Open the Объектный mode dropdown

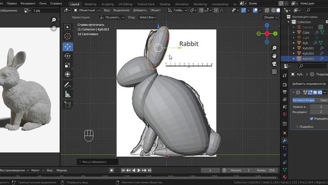tap(87, 10)
